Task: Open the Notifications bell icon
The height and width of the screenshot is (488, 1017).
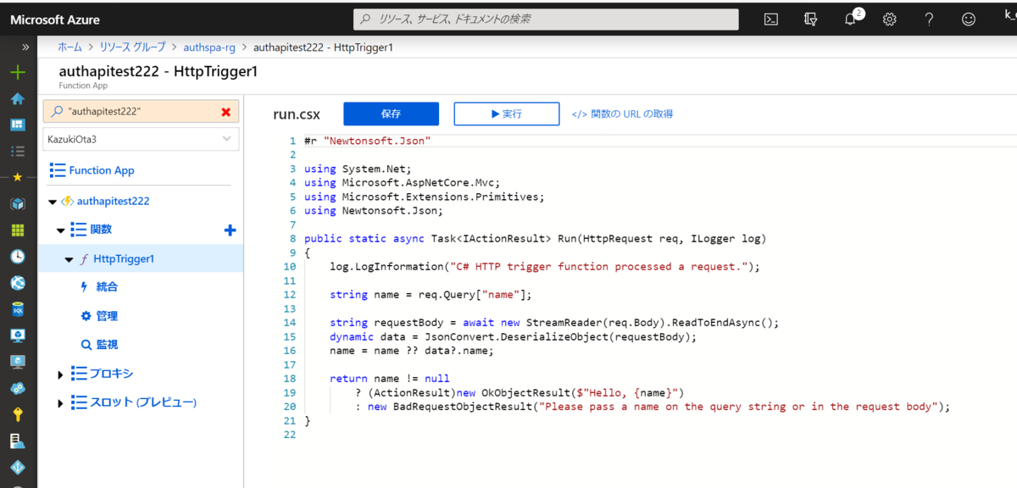Action: point(852,19)
